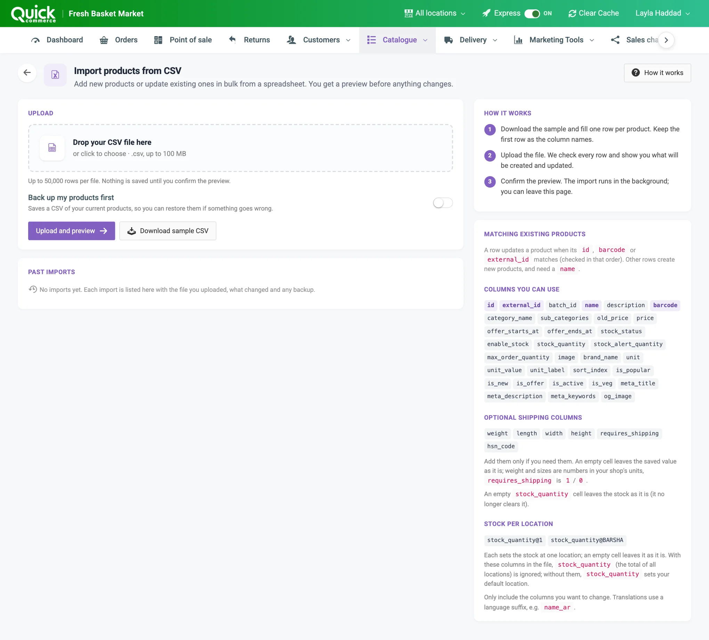Click the external_id column tag
Viewport: 709px width, 640px height.
(x=521, y=305)
